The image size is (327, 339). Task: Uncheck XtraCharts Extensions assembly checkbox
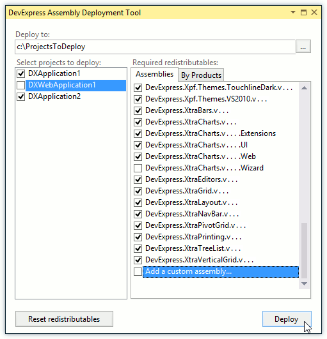138,133
